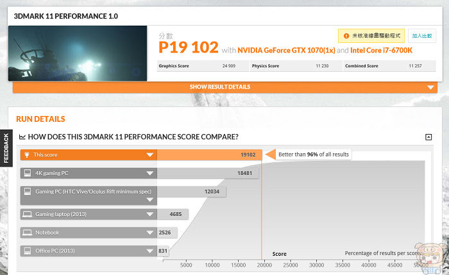This screenshot has width=449, height=275.
Task: Click the desktop icon beside Office PC (2013)
Action: click(28, 251)
